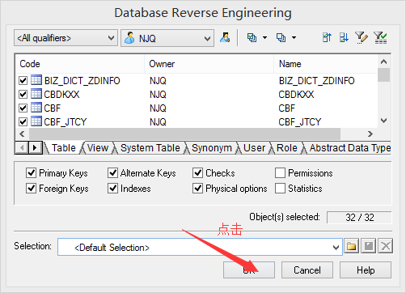Click the Name column header

tap(326, 64)
